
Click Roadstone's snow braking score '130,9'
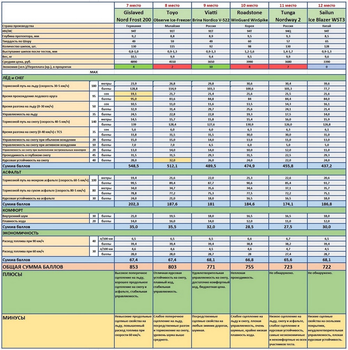249,124
